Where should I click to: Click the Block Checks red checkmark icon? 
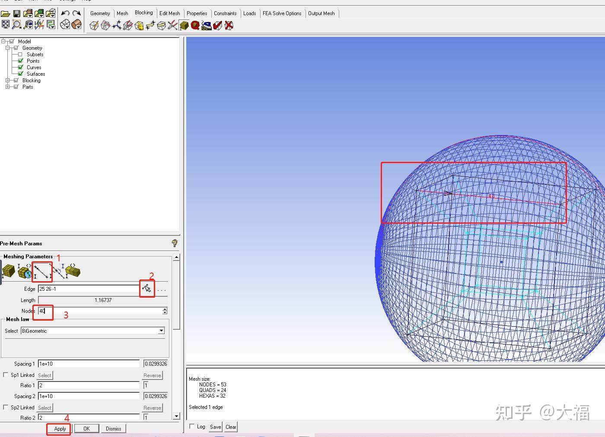tap(217, 26)
